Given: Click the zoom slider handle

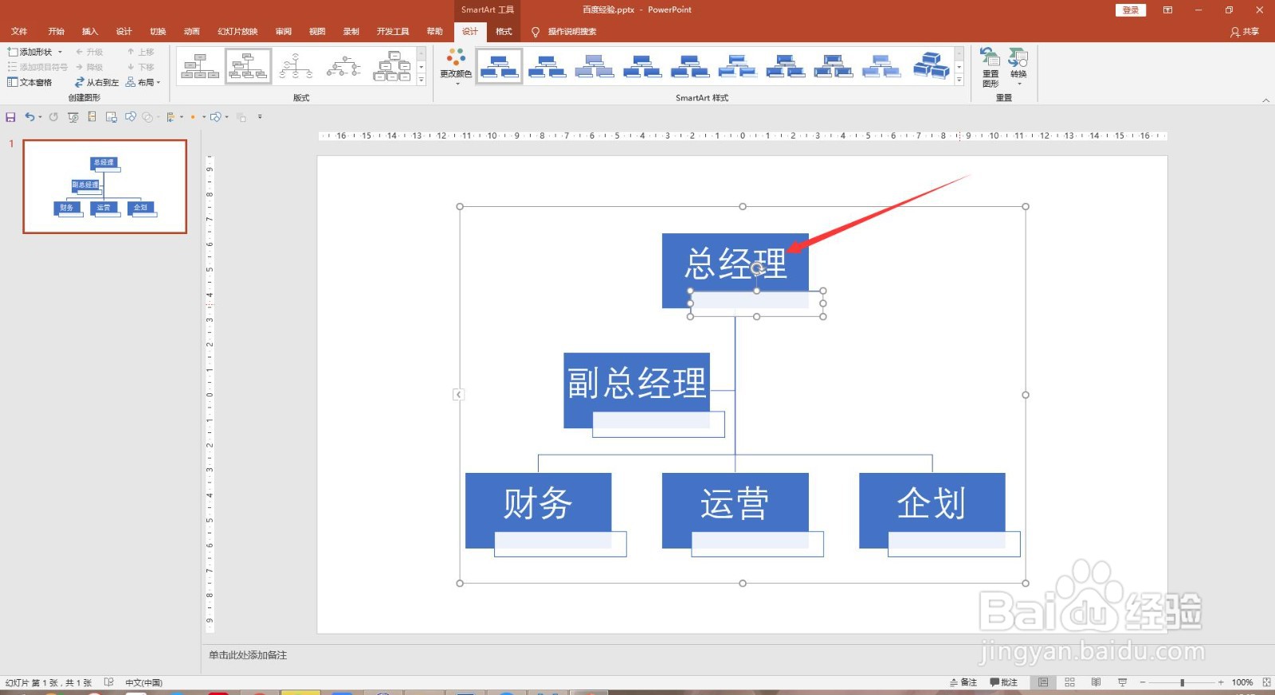Looking at the screenshot, I should [x=1182, y=682].
